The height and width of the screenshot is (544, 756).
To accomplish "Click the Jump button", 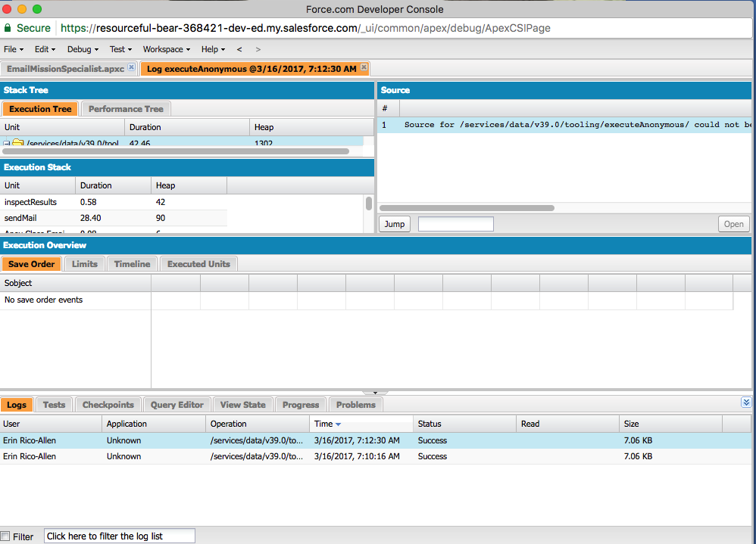I will [395, 224].
